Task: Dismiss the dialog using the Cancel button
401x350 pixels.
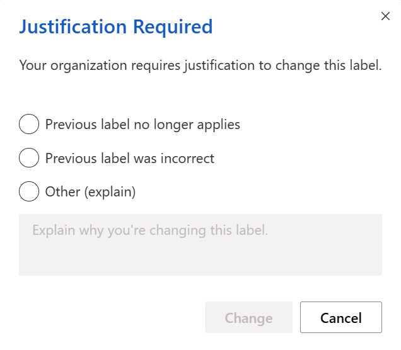Action: (x=340, y=318)
